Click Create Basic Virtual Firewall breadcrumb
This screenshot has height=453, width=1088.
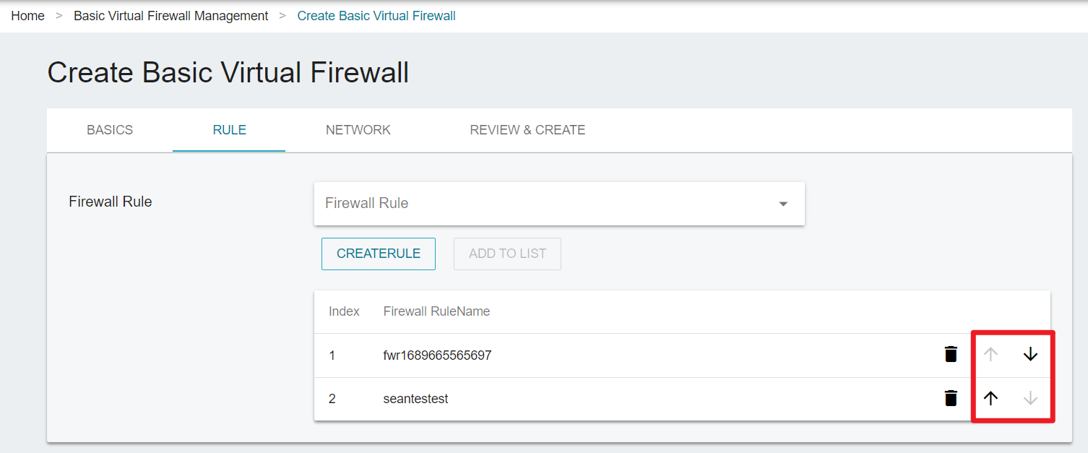click(x=376, y=16)
